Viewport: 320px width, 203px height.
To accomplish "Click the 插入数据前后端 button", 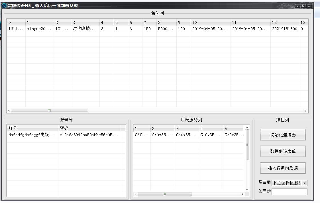I will point(283,168).
